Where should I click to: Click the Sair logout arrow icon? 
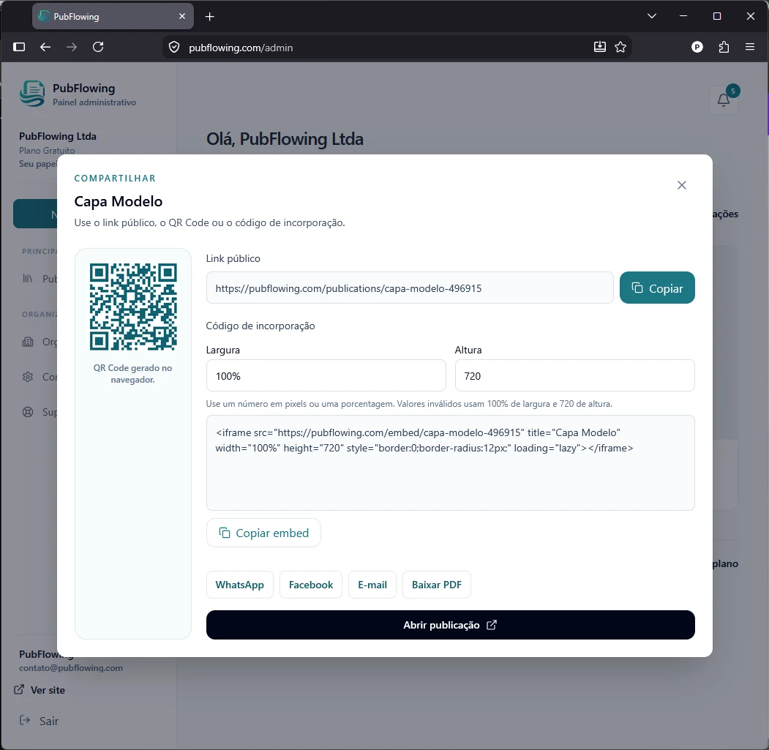[x=25, y=720]
